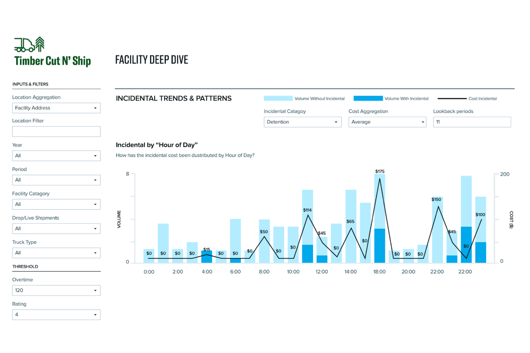The height and width of the screenshot is (353, 530).
Task: Click the FACILITY DEEP DIVE page title
Action: [151, 60]
